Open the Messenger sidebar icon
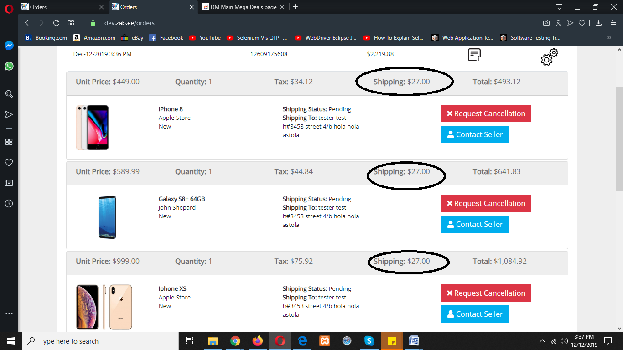 (x=9, y=46)
